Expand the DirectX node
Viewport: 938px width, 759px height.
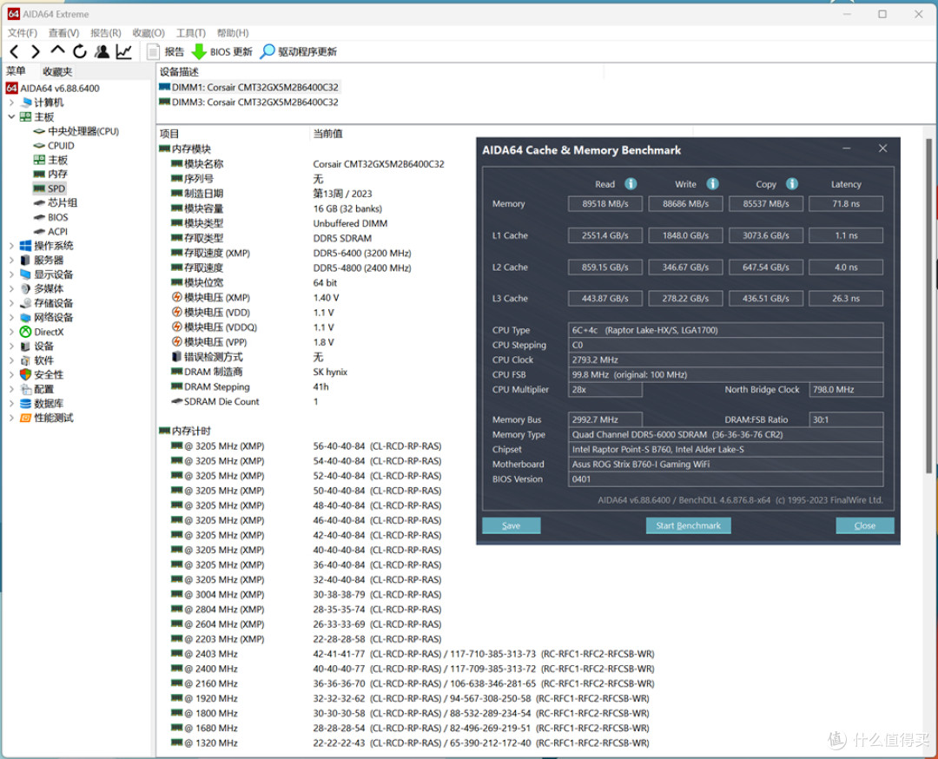tap(11, 332)
